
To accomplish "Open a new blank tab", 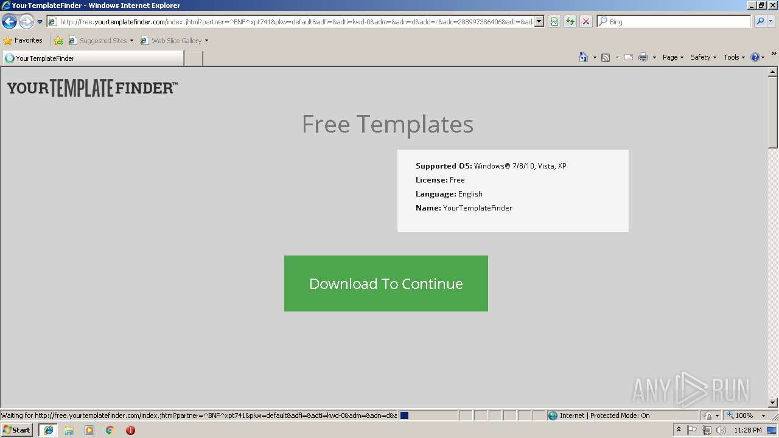I will 194,58.
